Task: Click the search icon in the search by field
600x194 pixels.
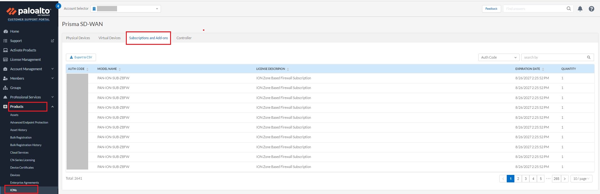Action: (589, 57)
